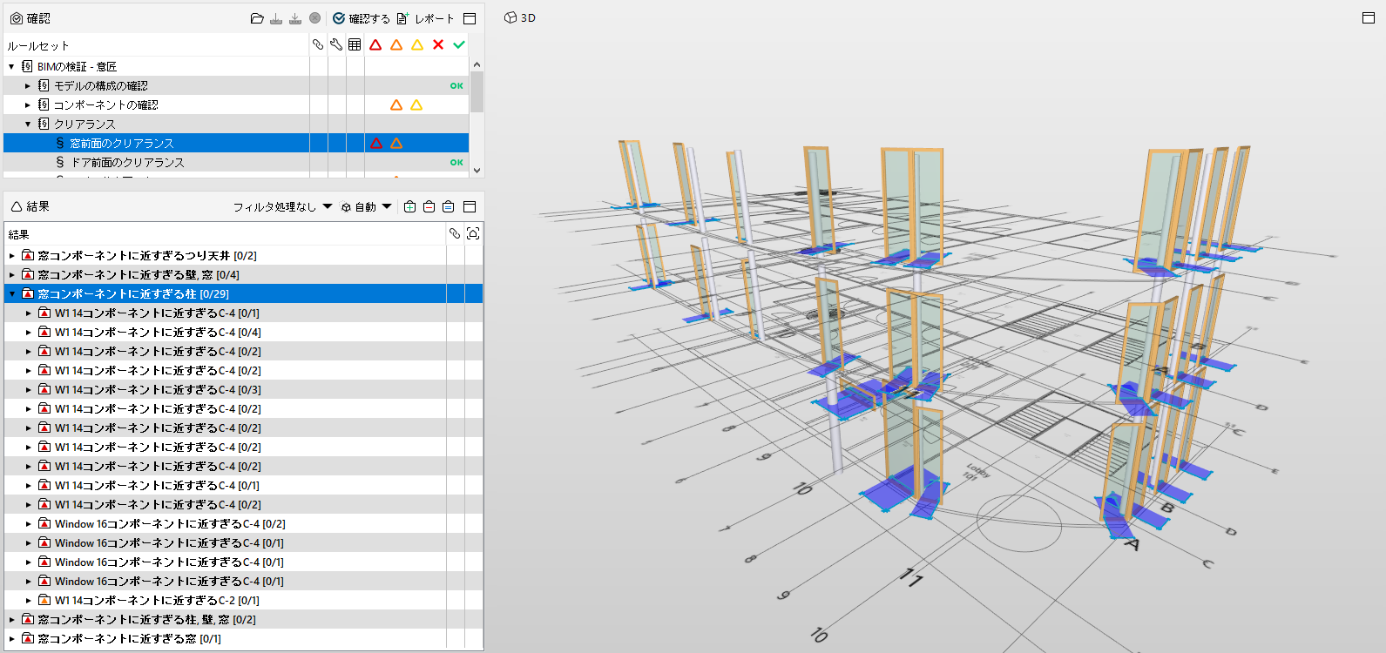Image resolution: width=1386 pixels, height=653 pixels.
Task: Click the wrench parameters column icon
Action: coord(336,44)
